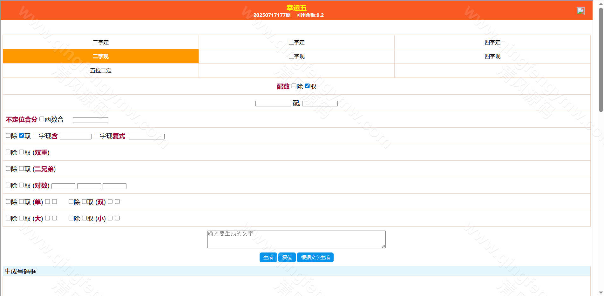Check 除 for 大 row
The width and height of the screenshot is (604, 296).
pos(8,218)
